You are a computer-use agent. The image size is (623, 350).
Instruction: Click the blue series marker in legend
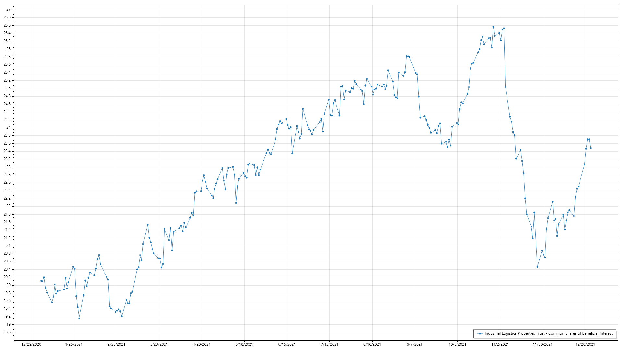click(480, 333)
